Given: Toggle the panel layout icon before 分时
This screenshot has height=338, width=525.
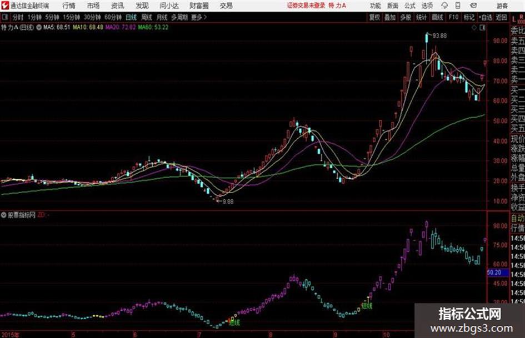Looking at the screenshot, I should pyautogui.click(x=5, y=17).
